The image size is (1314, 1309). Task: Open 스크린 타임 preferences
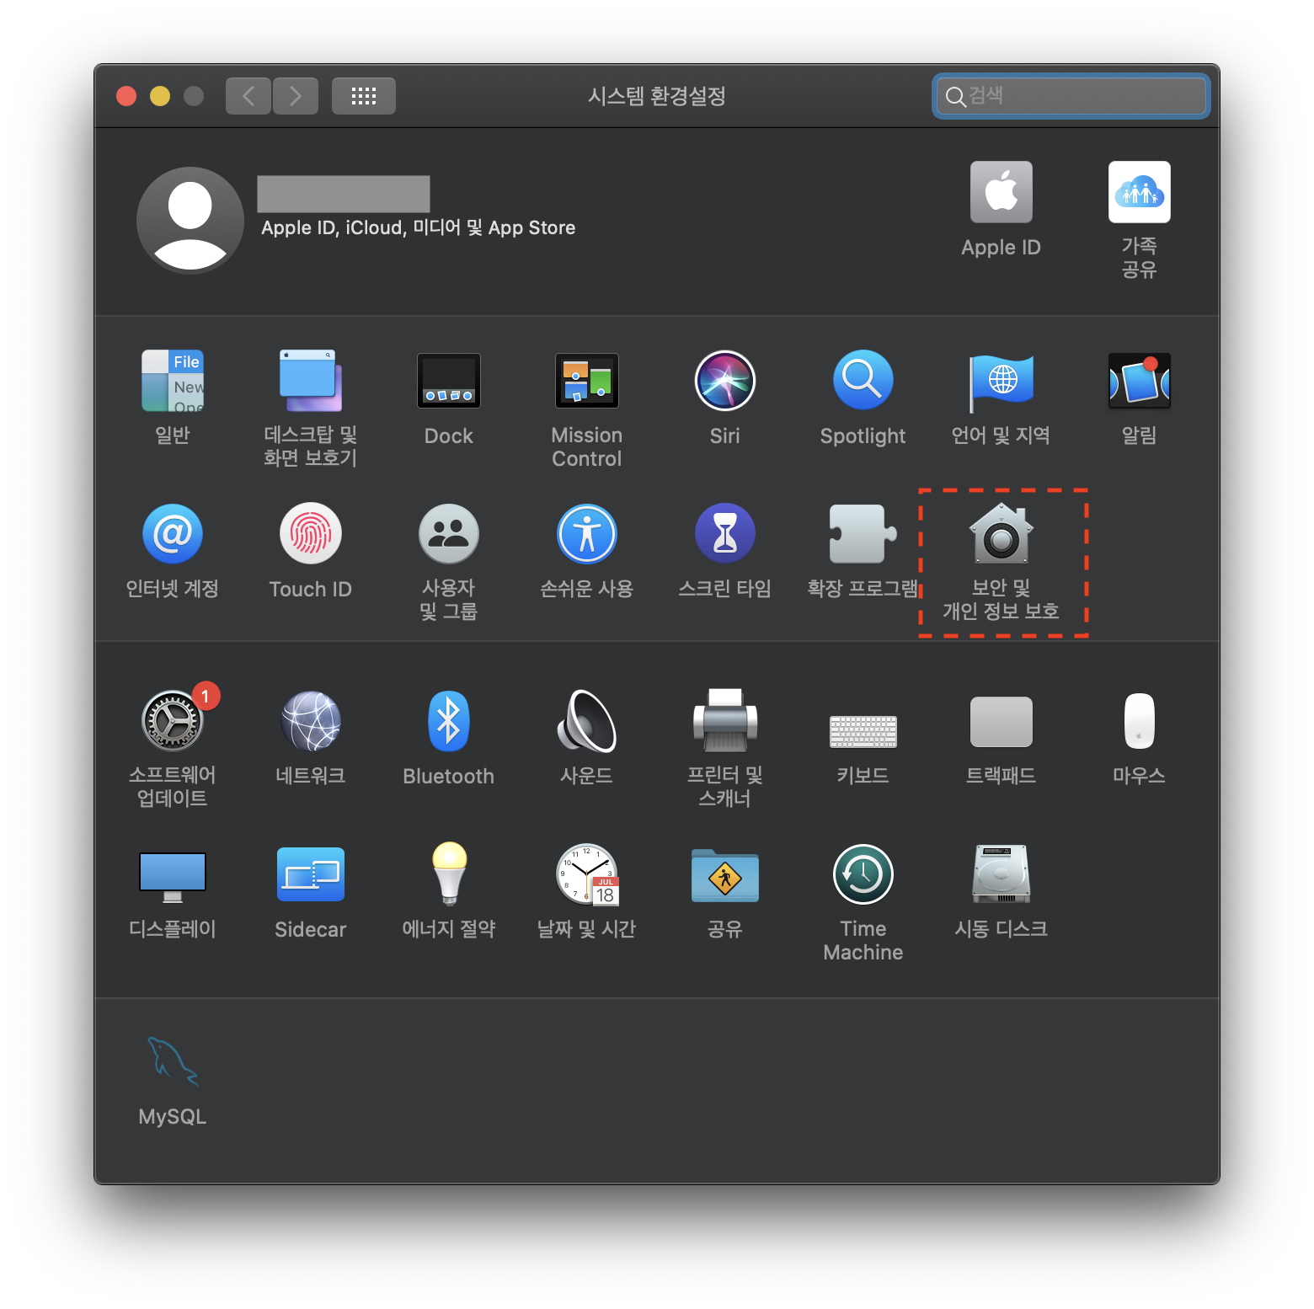click(725, 534)
